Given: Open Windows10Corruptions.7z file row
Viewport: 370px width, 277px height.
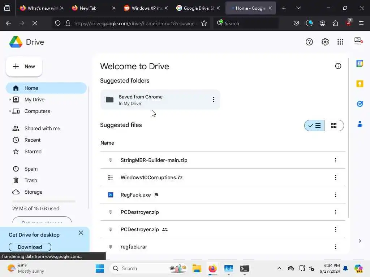Looking at the screenshot, I should tap(223, 177).
